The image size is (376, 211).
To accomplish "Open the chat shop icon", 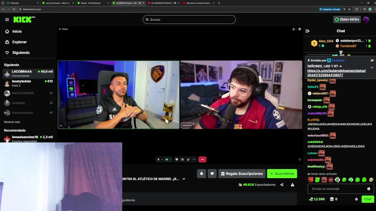I will (332, 199).
